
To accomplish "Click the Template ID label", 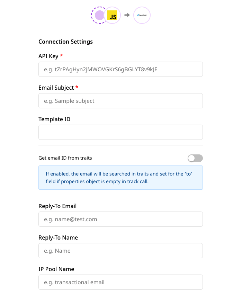I will coord(54,119).
